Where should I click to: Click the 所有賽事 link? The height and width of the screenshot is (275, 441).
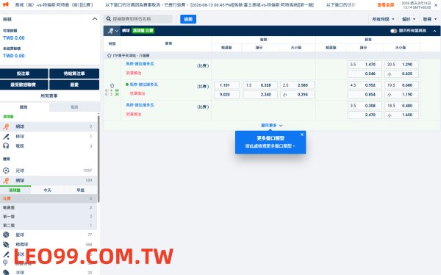coord(49,96)
